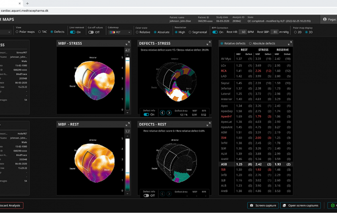Click camera icon on Screen capture button
Image resolution: width=337 pixels, height=221 pixels.
click(x=251, y=206)
